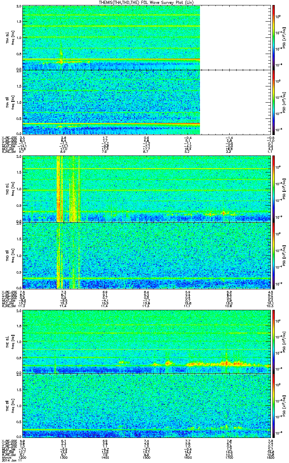The height and width of the screenshot is (463, 289).
Task: Click the 1400 time tick label
Action: 105,458
